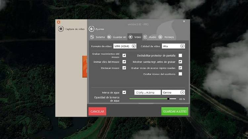The image size is (248, 139).
Task: Enable Deshabilitar protector de pantalla
Action: tap(180, 55)
